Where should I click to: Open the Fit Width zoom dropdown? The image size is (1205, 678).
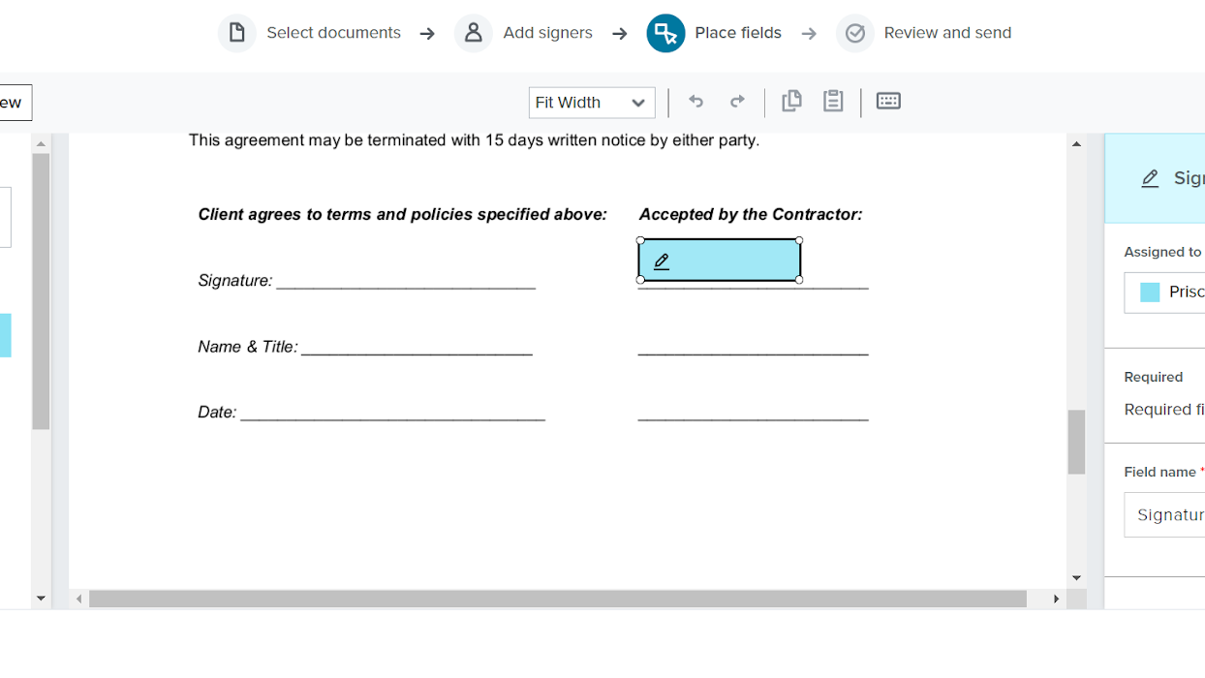tap(591, 103)
